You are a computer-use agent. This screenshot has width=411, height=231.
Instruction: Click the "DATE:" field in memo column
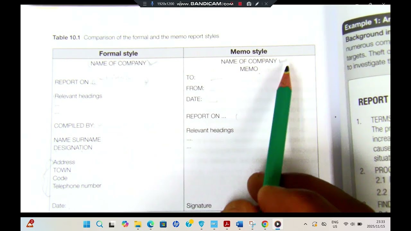click(x=194, y=99)
